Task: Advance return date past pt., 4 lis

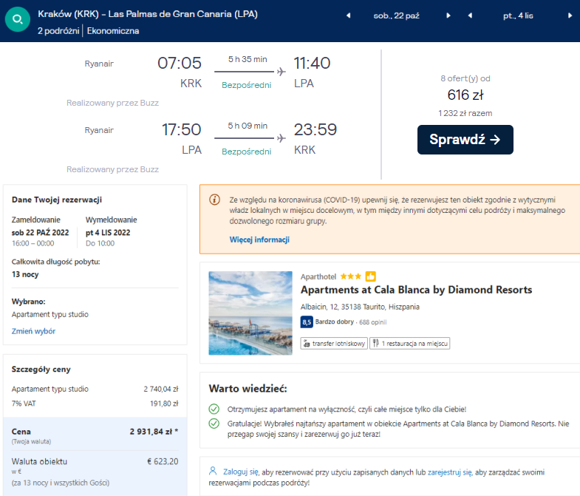Action: coord(569,16)
